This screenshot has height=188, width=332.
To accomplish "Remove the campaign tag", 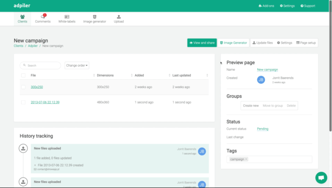I will point(246,159).
